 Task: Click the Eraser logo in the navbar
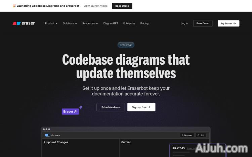click(24, 23)
